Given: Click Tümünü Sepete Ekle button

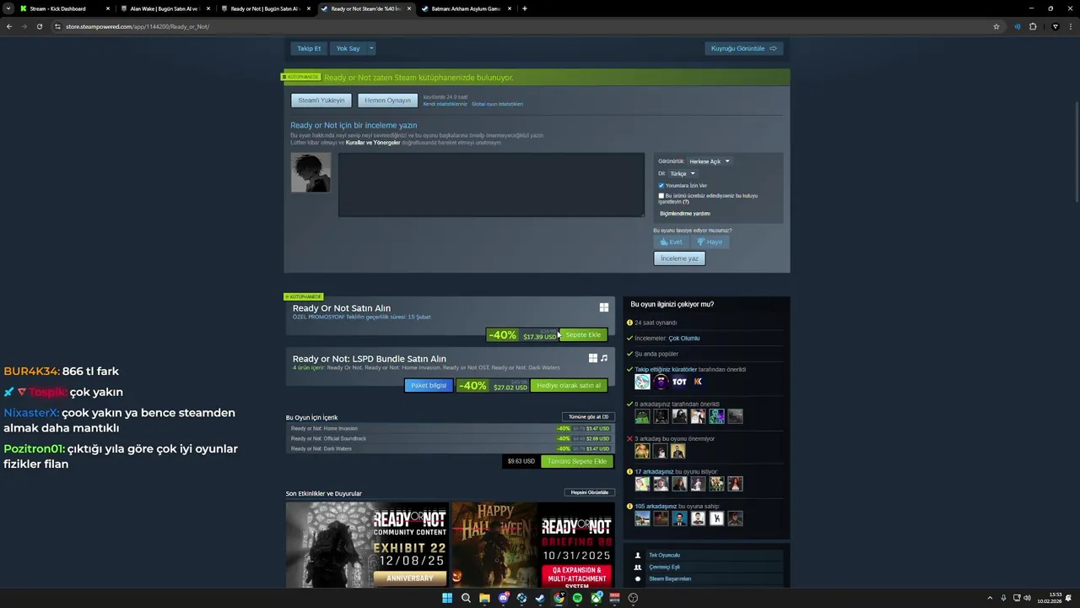Looking at the screenshot, I should pyautogui.click(x=577, y=462).
